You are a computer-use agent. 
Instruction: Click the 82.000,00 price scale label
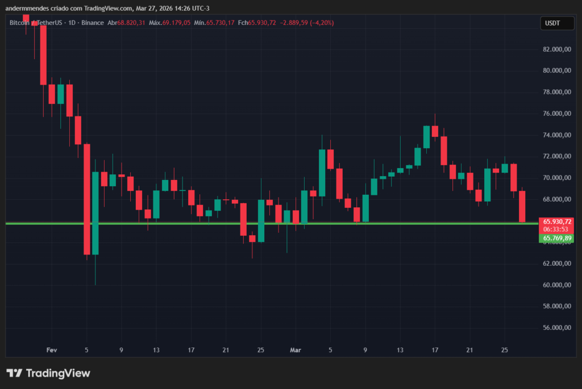coord(556,49)
